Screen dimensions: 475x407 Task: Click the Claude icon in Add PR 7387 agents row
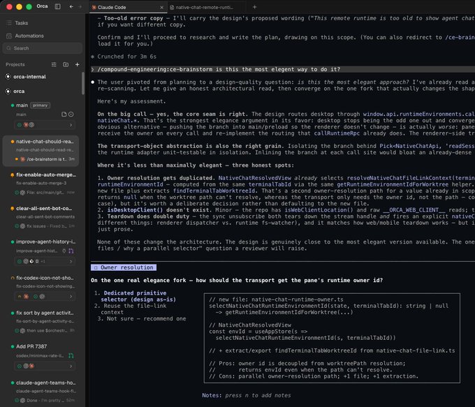point(31,366)
